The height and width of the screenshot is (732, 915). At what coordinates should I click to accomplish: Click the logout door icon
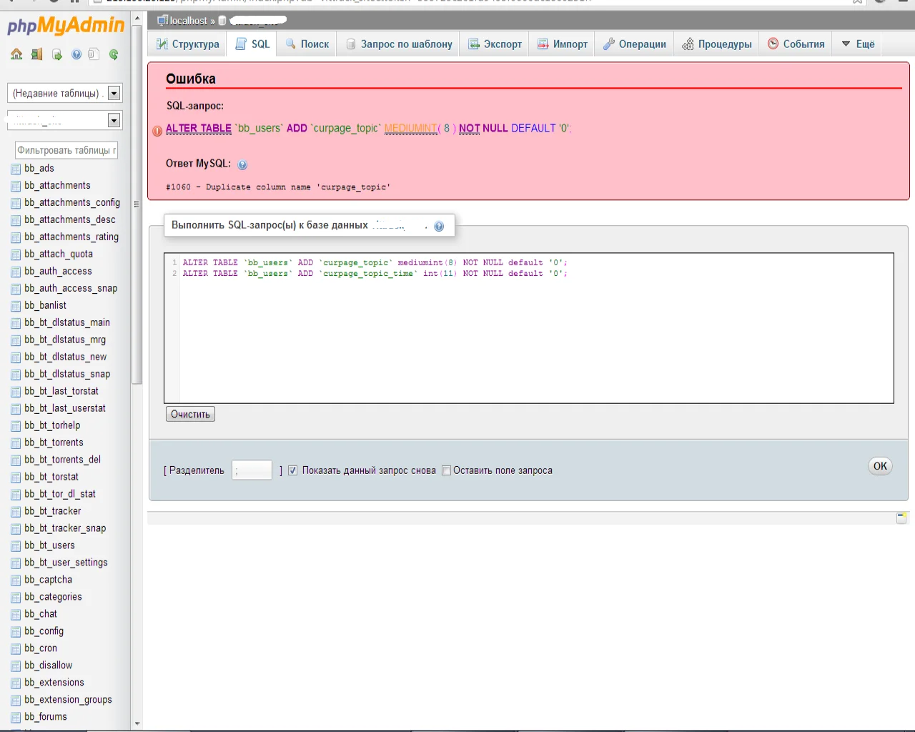pos(36,54)
